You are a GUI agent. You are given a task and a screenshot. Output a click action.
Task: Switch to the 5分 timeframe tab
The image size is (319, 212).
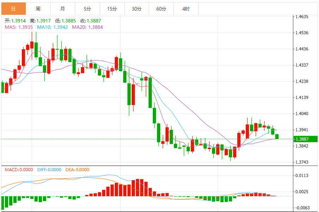click(87, 9)
